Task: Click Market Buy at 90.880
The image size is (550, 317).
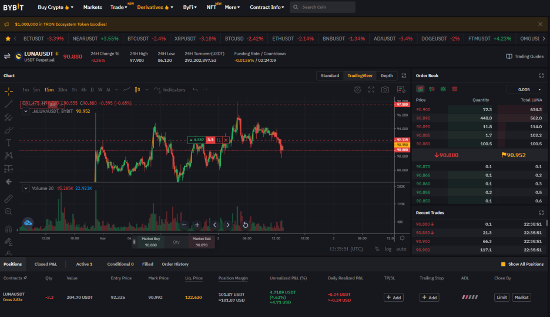Action: pos(151,242)
